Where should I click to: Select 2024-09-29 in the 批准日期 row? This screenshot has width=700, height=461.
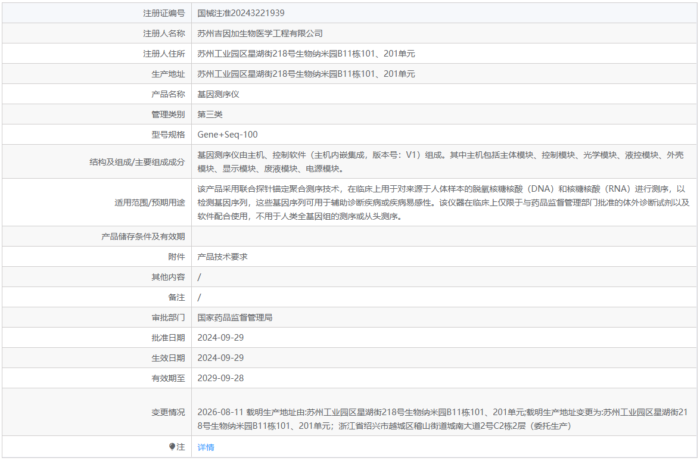pos(220,337)
